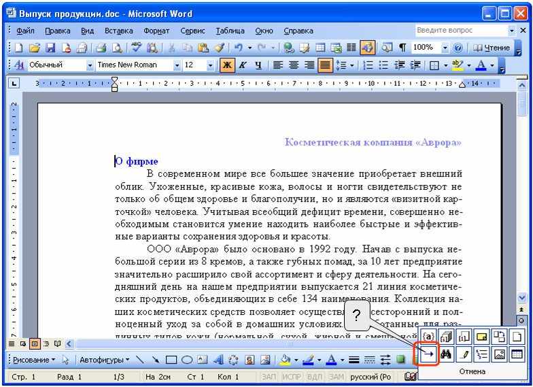Open the Справка menu
Viewport: 533px width, 387px height.
tap(298, 31)
